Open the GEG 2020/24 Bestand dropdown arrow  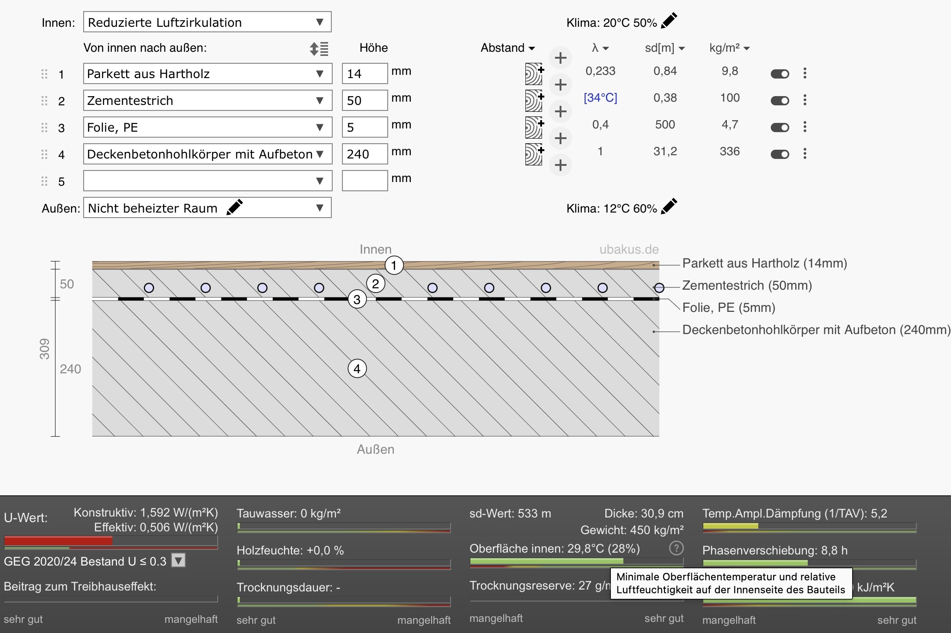pos(178,560)
